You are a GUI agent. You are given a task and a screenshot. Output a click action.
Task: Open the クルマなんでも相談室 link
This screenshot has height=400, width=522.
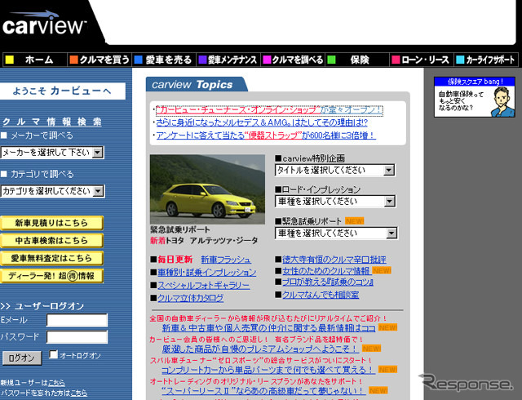pos(321,295)
